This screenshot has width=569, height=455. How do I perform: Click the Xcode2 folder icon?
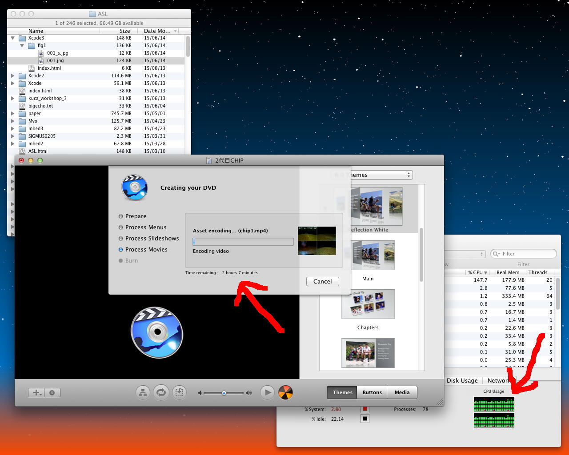pyautogui.click(x=22, y=76)
